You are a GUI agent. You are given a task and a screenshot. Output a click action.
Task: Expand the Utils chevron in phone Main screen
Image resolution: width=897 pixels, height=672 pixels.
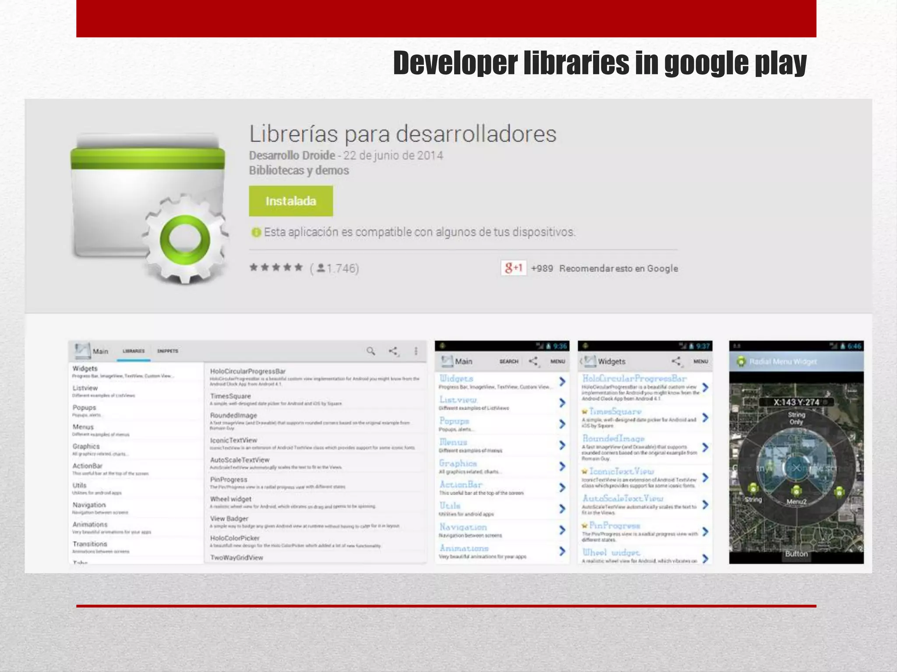[x=562, y=509]
